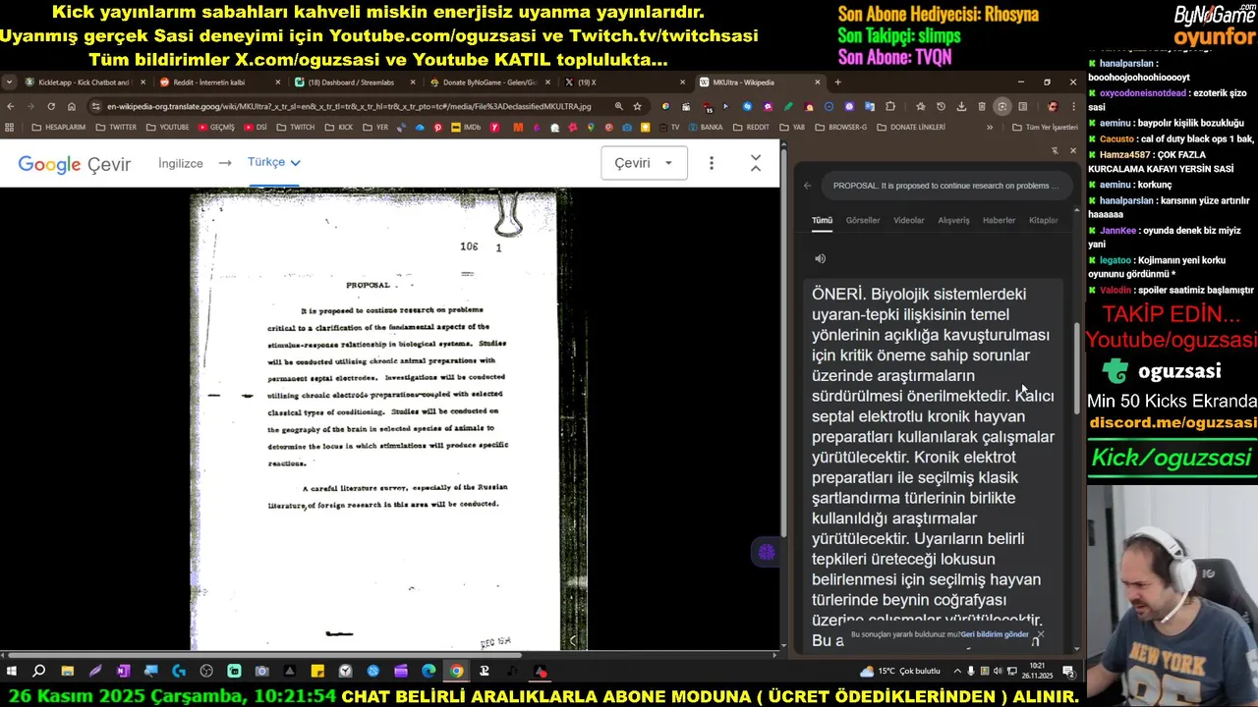Go back using the browser back arrow
Image resolution: width=1258 pixels, height=707 pixels.
click(x=11, y=106)
